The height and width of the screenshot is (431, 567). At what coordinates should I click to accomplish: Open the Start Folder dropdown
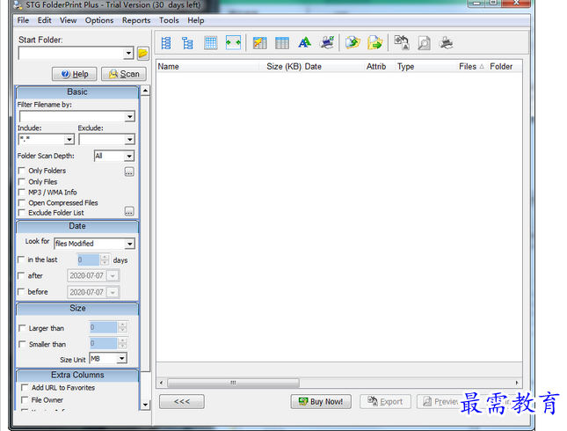point(128,54)
